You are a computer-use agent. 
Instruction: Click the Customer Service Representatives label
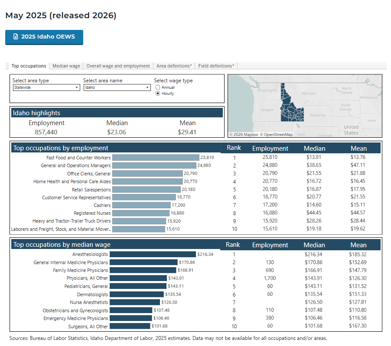(x=76, y=197)
